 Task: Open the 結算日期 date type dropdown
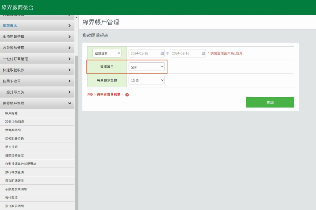click(x=107, y=53)
